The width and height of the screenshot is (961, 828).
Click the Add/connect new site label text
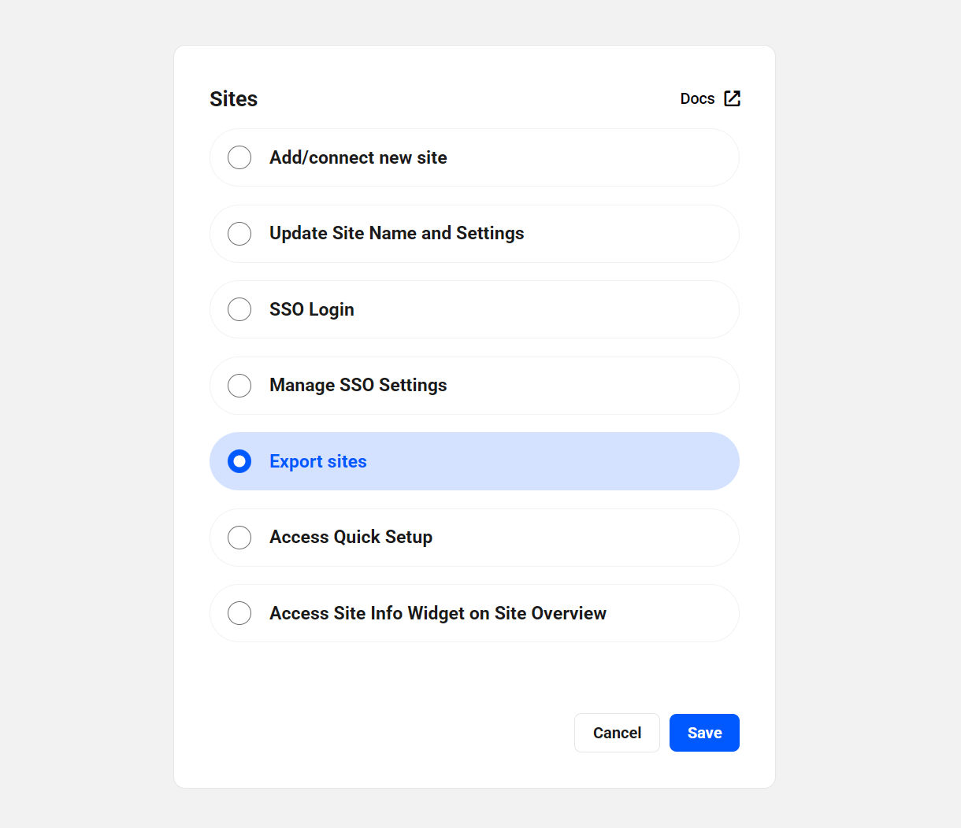[358, 157]
